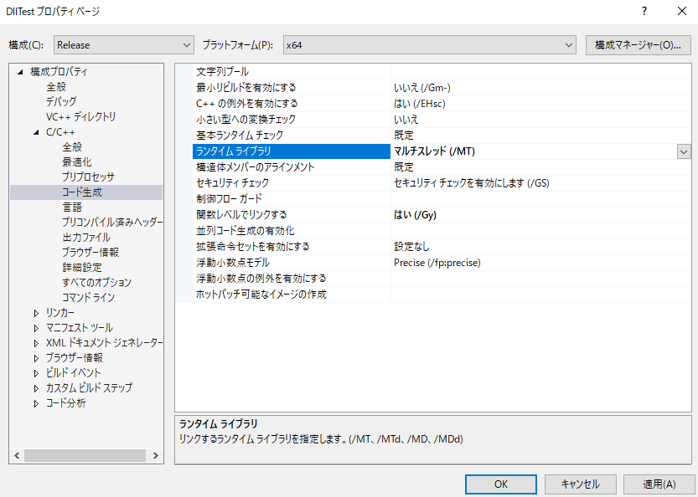Viewport: 698px width, 497px height.
Task: Select the ランタイム ライブラリ property
Action: pos(292,151)
